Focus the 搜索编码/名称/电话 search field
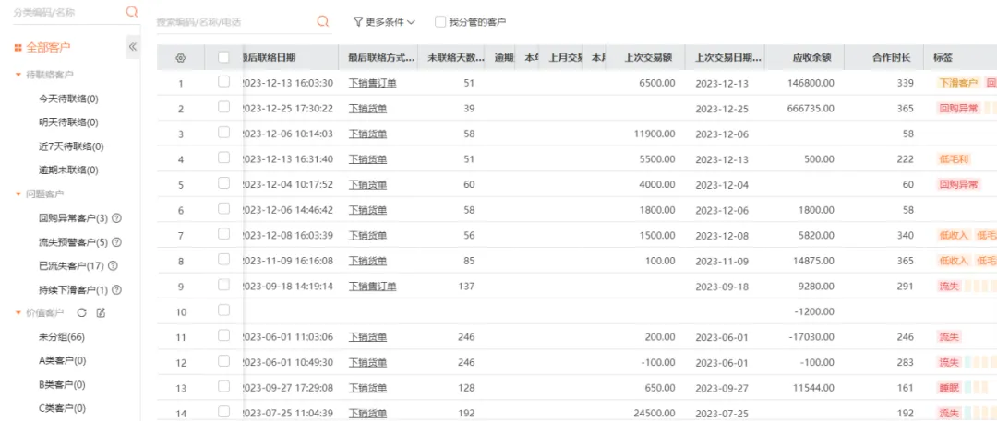The height and width of the screenshot is (421, 997). [235, 21]
